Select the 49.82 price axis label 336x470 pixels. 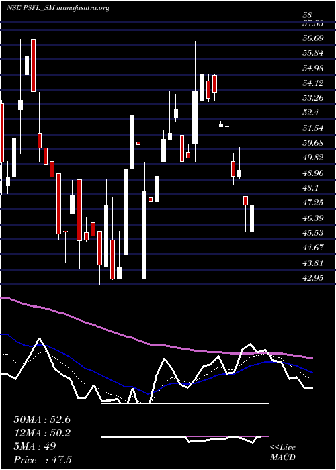pyautogui.click(x=313, y=158)
